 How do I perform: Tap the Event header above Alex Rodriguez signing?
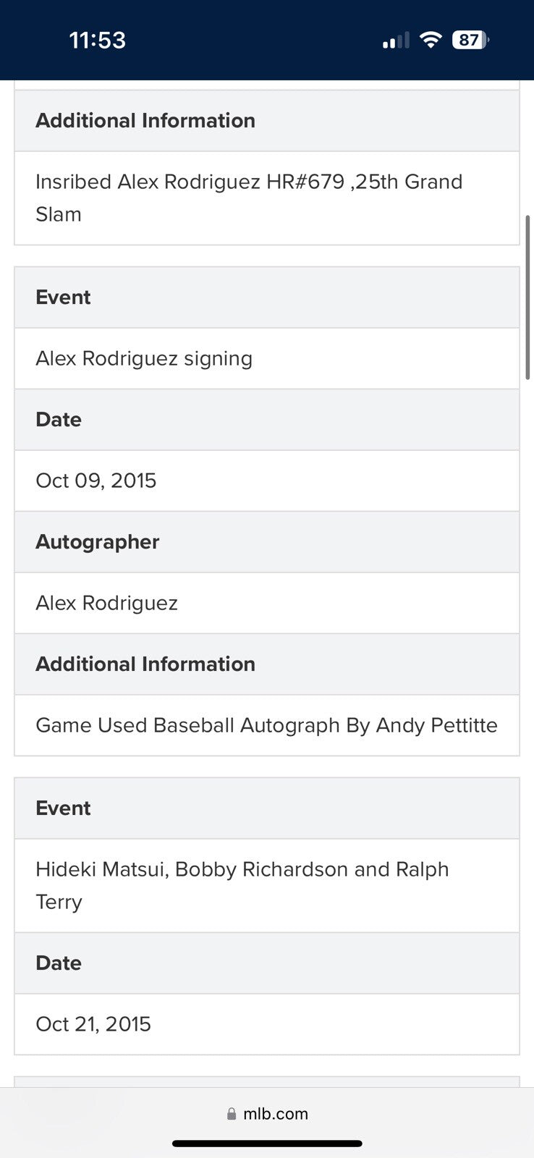(63, 297)
